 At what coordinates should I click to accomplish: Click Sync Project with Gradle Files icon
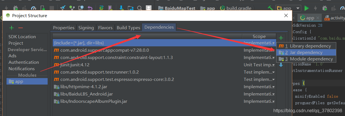click(102, 8)
